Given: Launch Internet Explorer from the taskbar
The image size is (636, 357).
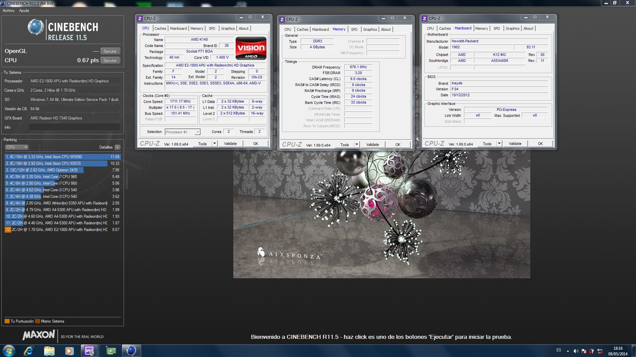Looking at the screenshot, I should coord(29,351).
